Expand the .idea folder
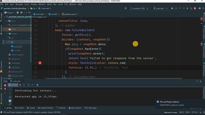 (7, 21)
